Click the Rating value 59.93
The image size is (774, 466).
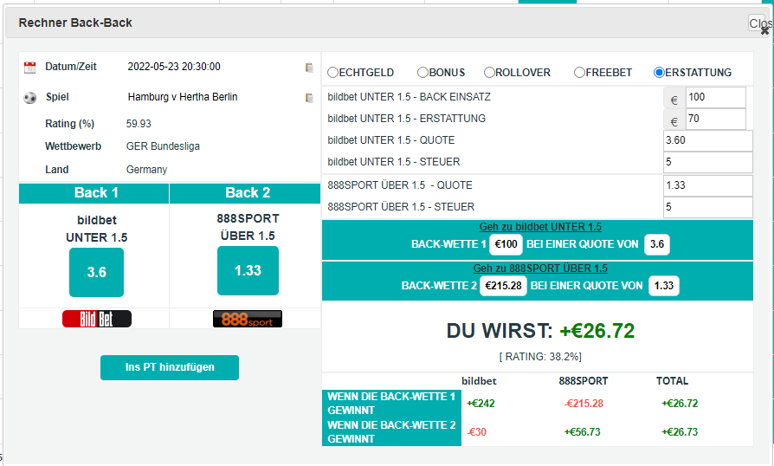139,124
